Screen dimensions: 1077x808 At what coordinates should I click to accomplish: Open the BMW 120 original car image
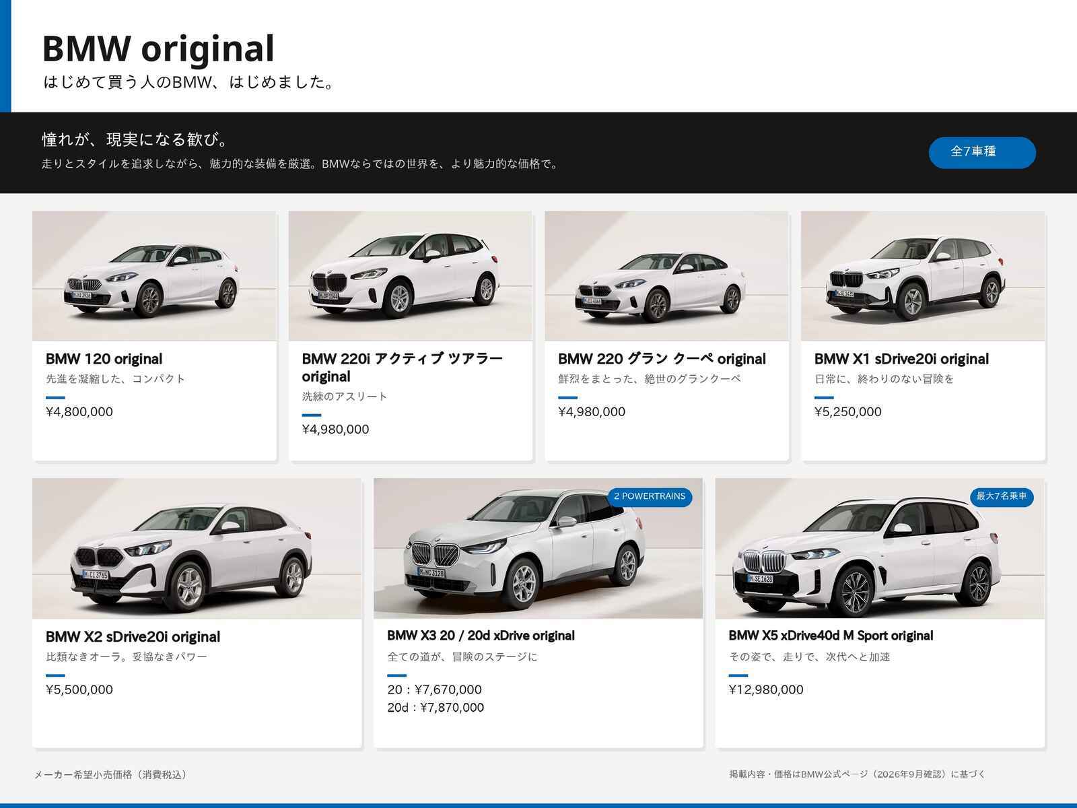coord(154,276)
